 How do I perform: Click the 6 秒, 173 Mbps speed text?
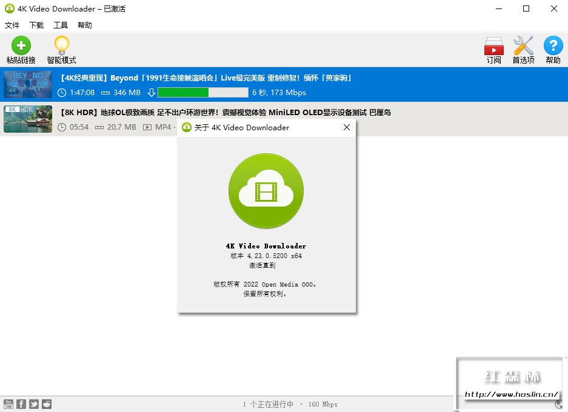(x=279, y=93)
